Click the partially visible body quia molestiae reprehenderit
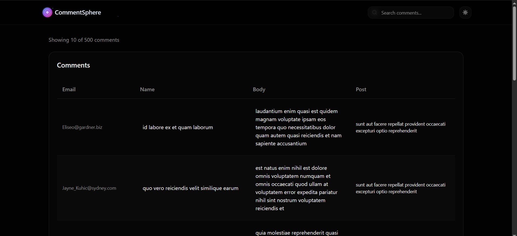 pos(297,233)
